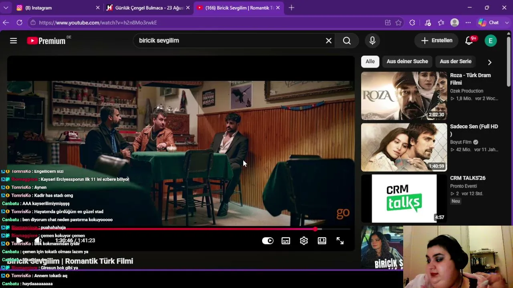
Task: Clear the search box with the X
Action: [x=329, y=40]
